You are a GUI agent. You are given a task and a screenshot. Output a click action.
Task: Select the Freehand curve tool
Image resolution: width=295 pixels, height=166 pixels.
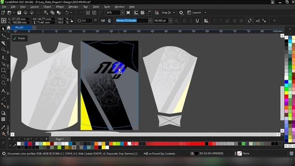(3, 57)
